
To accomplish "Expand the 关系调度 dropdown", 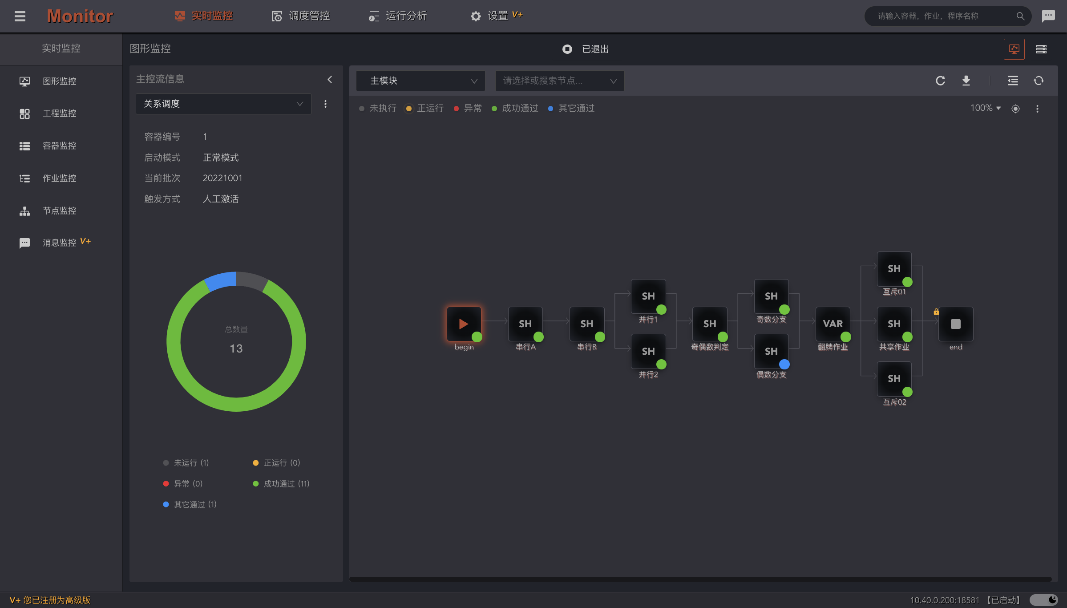I will coord(223,104).
